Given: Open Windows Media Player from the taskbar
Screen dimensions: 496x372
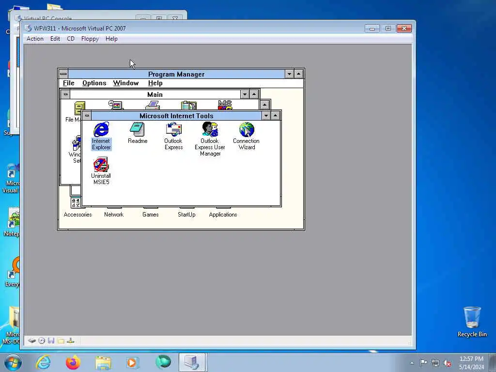Looking at the screenshot, I should (x=133, y=362).
